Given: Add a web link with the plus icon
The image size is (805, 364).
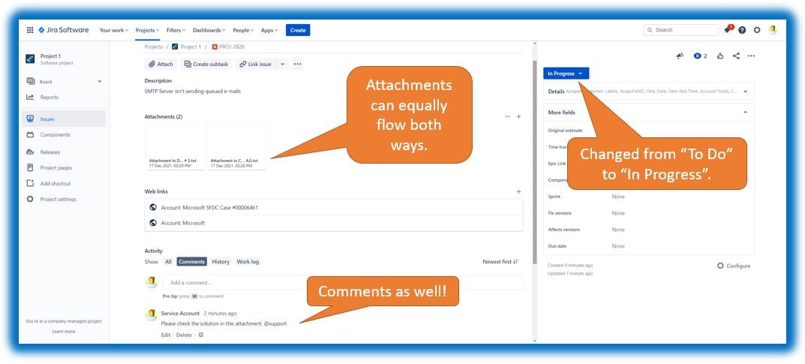Looking at the screenshot, I should pyautogui.click(x=518, y=191).
